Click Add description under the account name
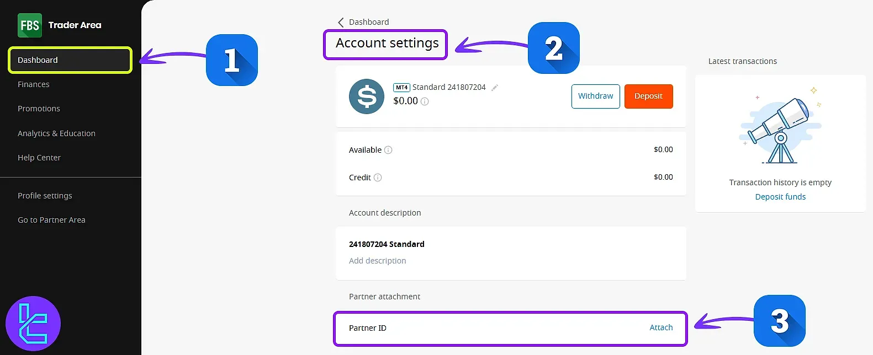This screenshot has height=355, width=873. click(378, 260)
